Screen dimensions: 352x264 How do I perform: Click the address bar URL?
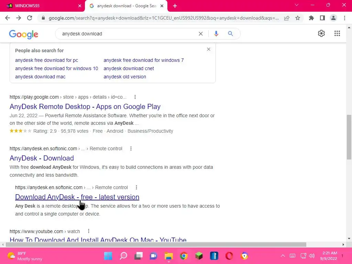coord(164,18)
